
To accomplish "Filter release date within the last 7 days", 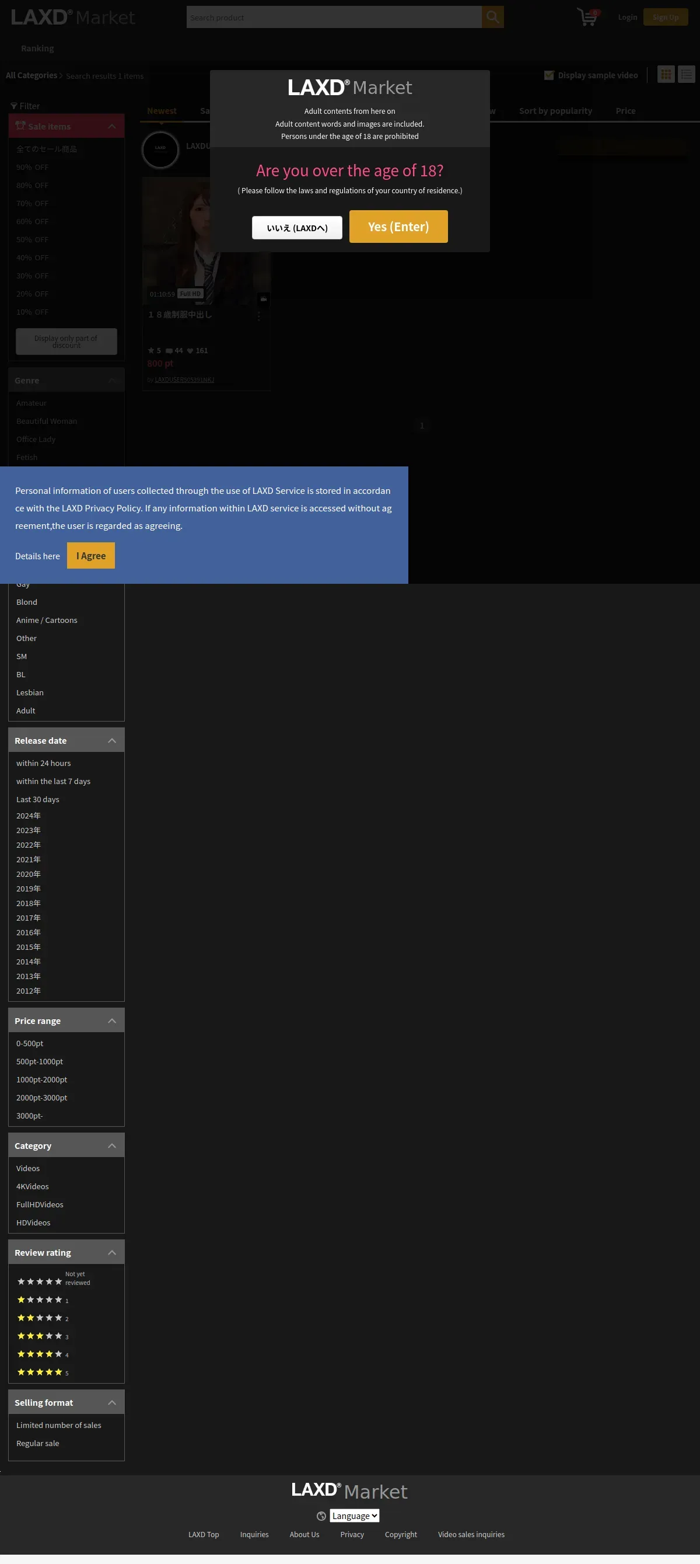I will (54, 781).
